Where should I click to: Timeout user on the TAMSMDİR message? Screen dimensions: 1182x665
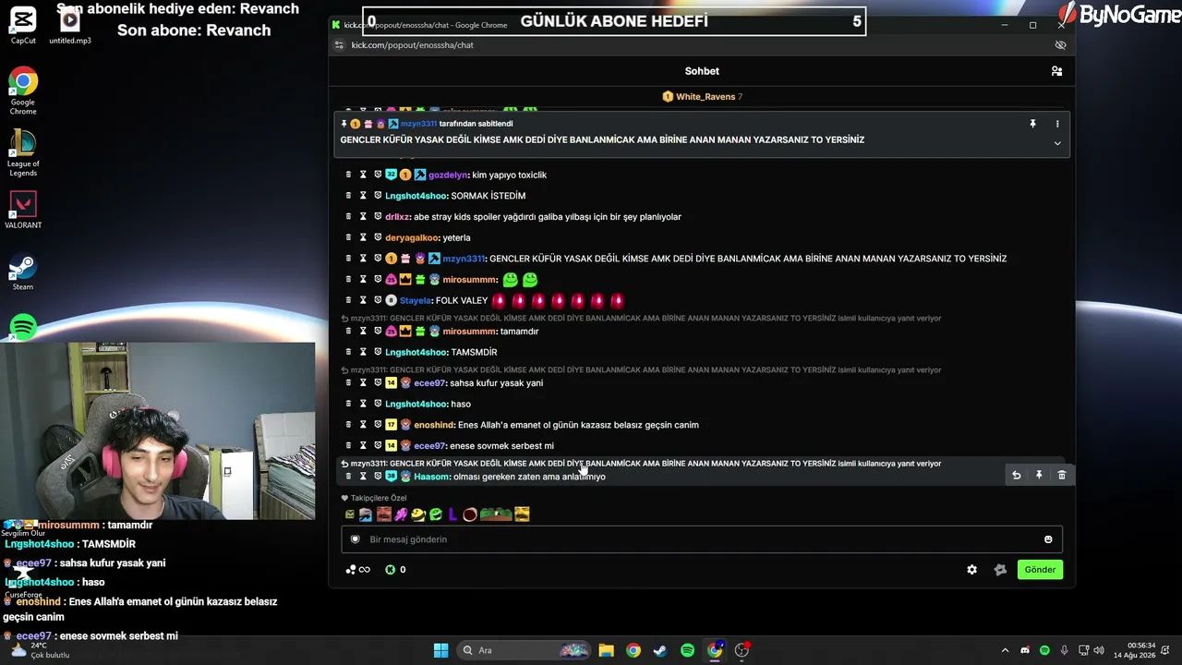[363, 352]
